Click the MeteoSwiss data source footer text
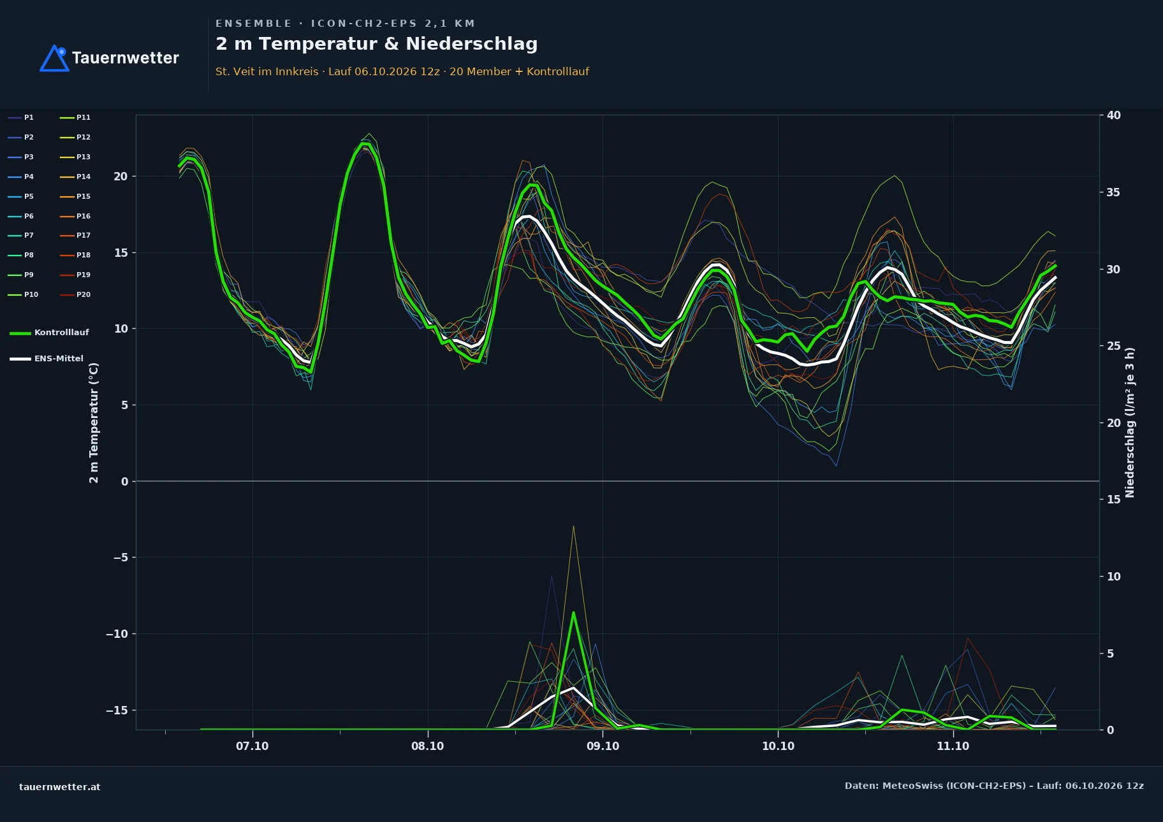Image resolution: width=1163 pixels, height=822 pixels. point(994,786)
